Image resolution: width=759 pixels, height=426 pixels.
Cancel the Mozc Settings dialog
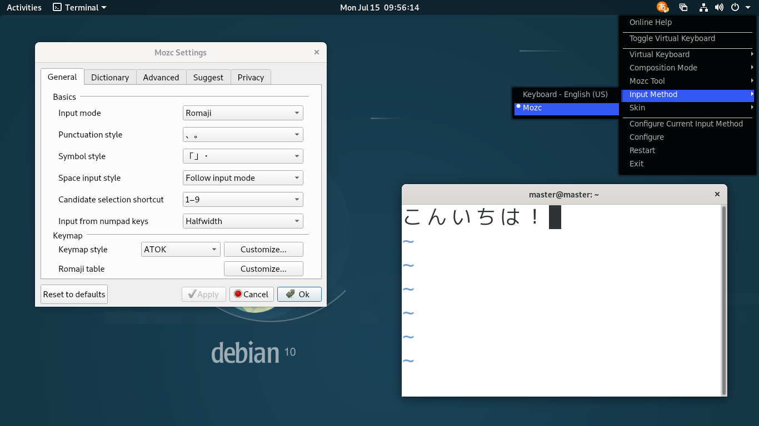[251, 295]
